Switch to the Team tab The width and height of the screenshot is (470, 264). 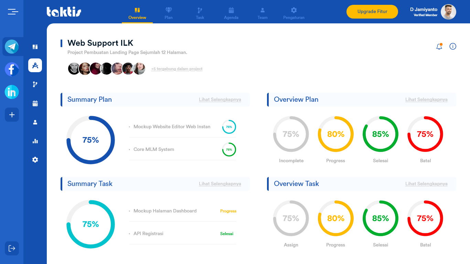[263, 14]
